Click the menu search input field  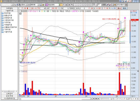(x=6, y=5)
